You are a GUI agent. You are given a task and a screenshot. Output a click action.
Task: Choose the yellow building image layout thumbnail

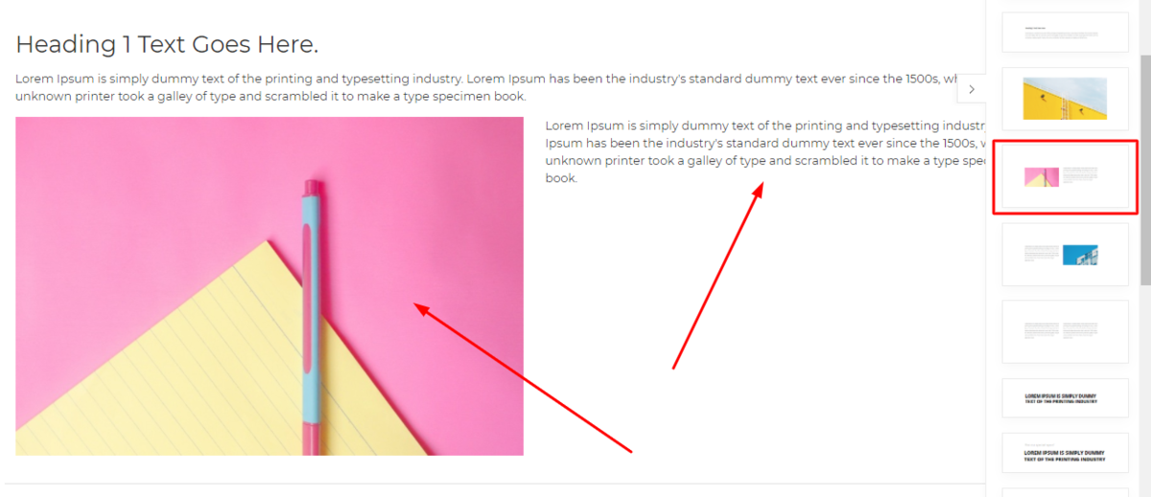coord(1065,98)
